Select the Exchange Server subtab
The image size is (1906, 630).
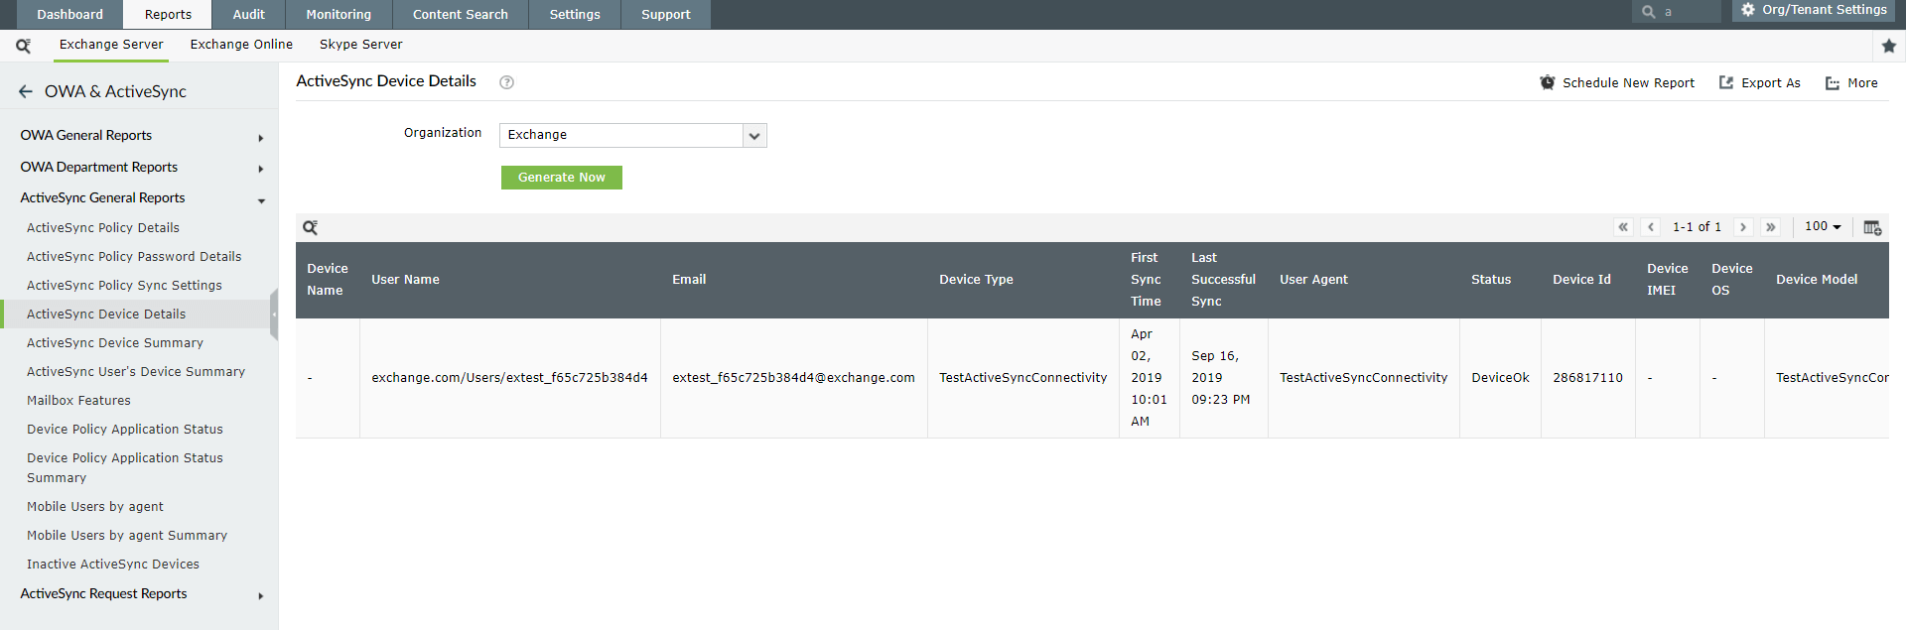(111, 45)
